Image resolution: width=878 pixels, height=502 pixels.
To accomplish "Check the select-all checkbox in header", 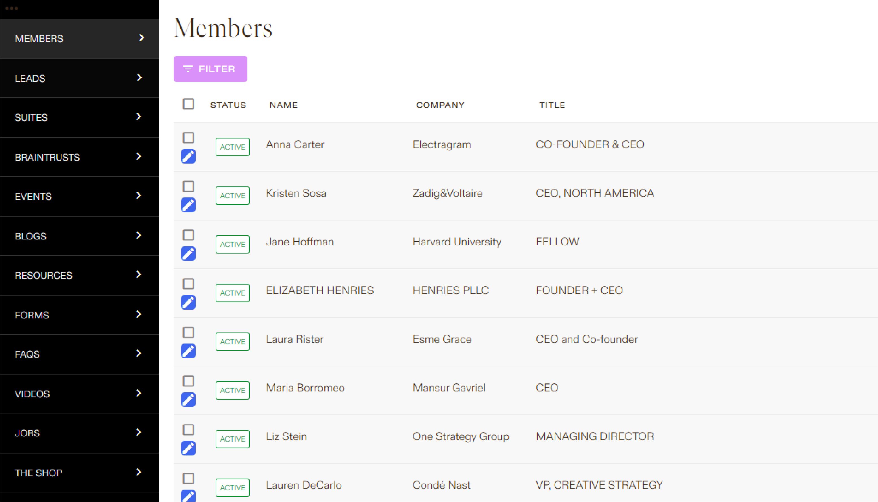I will pyautogui.click(x=189, y=104).
